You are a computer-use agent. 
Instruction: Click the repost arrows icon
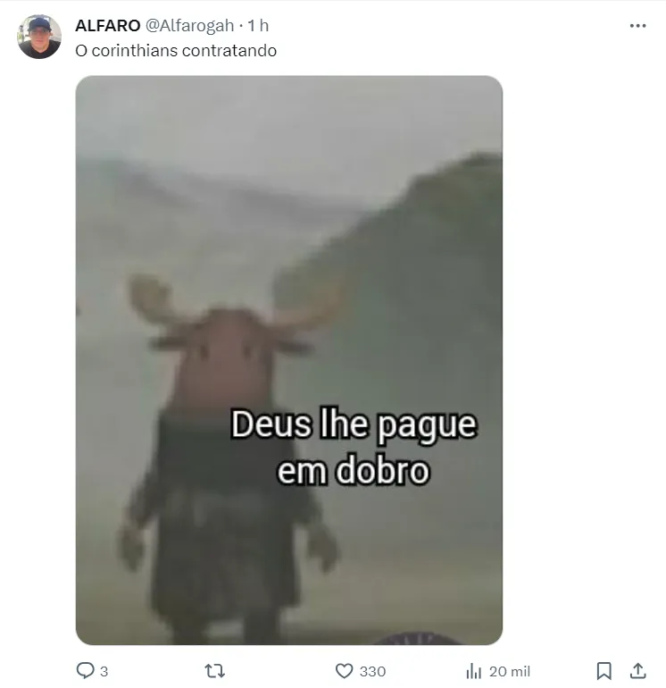(x=215, y=671)
